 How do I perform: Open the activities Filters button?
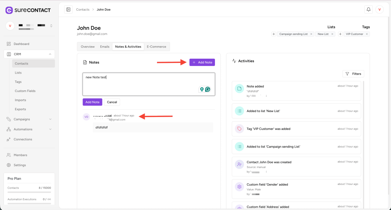353,74
